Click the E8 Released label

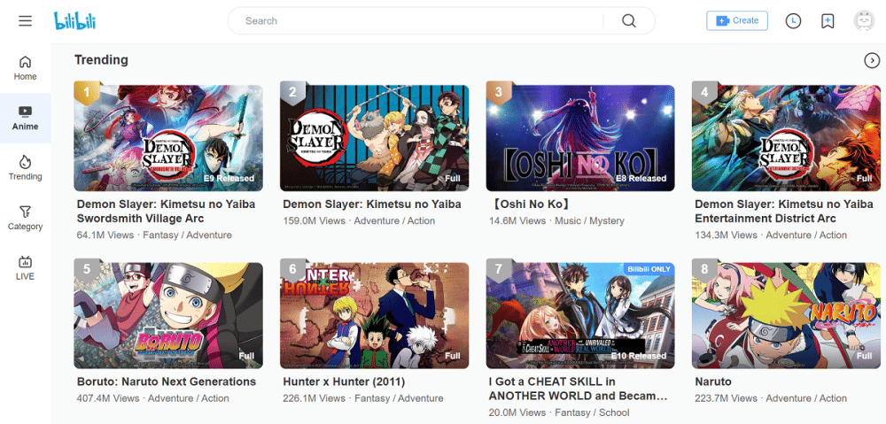pyautogui.click(x=641, y=179)
